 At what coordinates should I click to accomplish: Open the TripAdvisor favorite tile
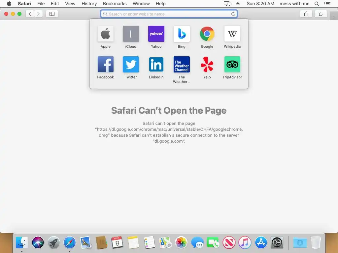point(232,64)
